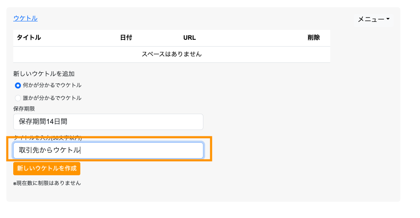
Task: Select the 誰かが分かるでウケトル radio button
Action: (x=18, y=98)
